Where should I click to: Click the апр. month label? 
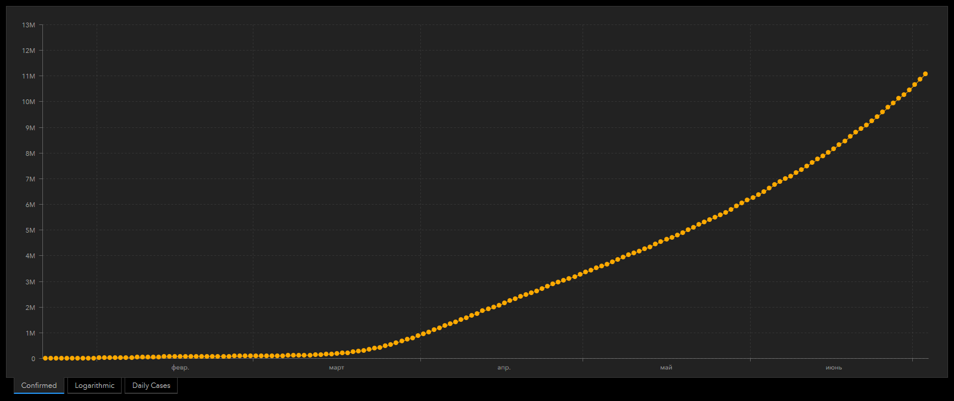point(504,368)
